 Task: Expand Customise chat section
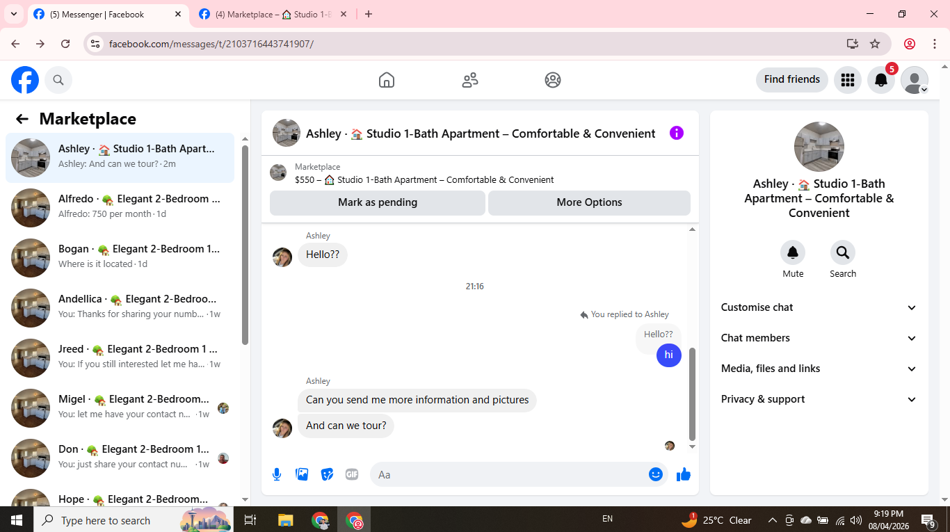pos(819,307)
